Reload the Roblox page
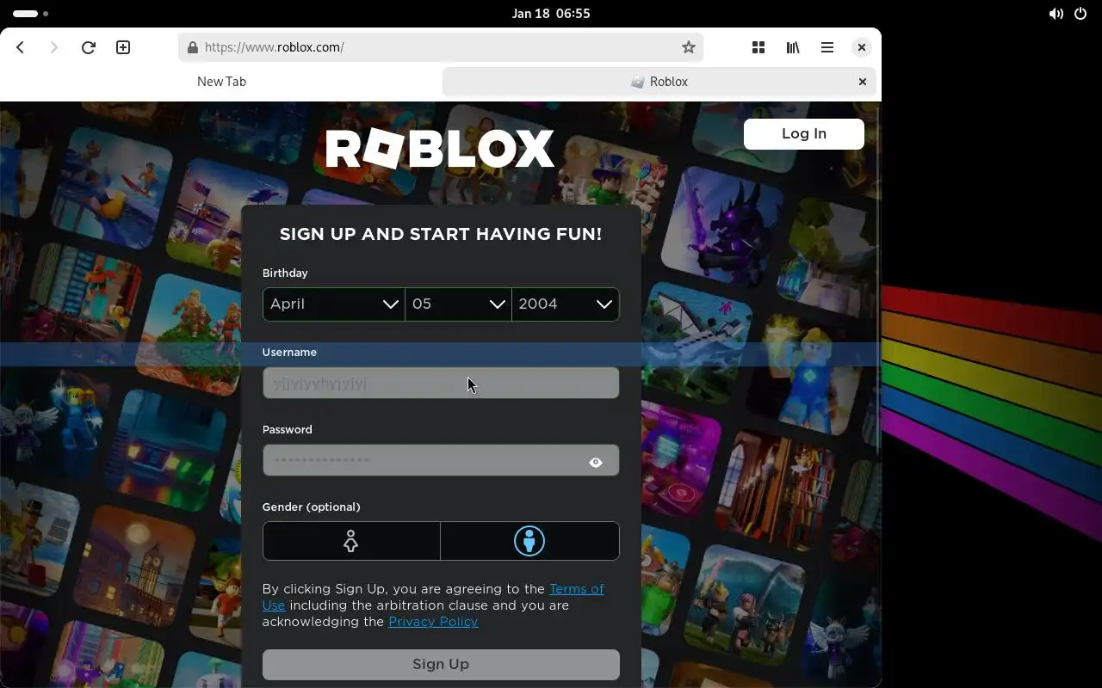The width and height of the screenshot is (1102, 688). 88,47
